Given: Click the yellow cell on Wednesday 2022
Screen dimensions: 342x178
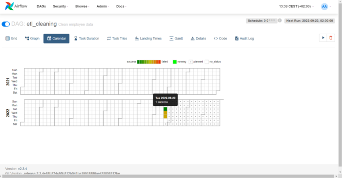Looking at the screenshot, I should point(165,113).
